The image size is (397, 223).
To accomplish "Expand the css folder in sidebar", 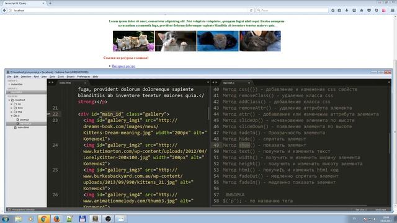I will click(x=12, y=104).
